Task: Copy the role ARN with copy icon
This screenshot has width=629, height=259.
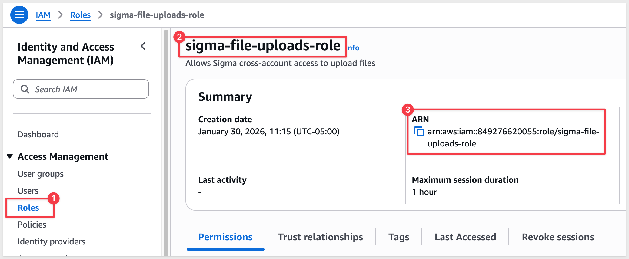Action: [419, 132]
